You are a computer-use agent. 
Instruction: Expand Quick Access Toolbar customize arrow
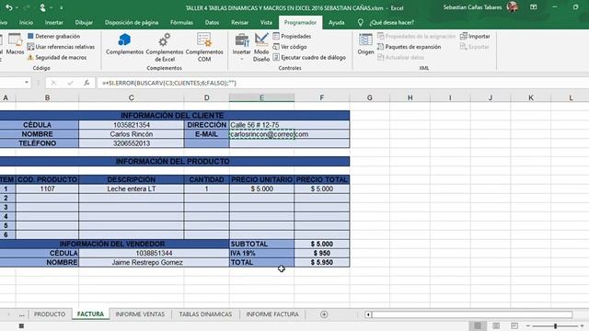coord(62,7)
